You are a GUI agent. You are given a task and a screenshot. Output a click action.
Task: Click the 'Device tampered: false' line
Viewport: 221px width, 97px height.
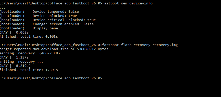tap(56, 12)
